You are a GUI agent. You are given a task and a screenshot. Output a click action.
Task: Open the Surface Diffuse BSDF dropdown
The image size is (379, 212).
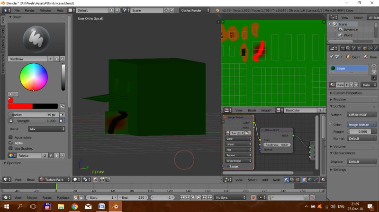(361, 115)
